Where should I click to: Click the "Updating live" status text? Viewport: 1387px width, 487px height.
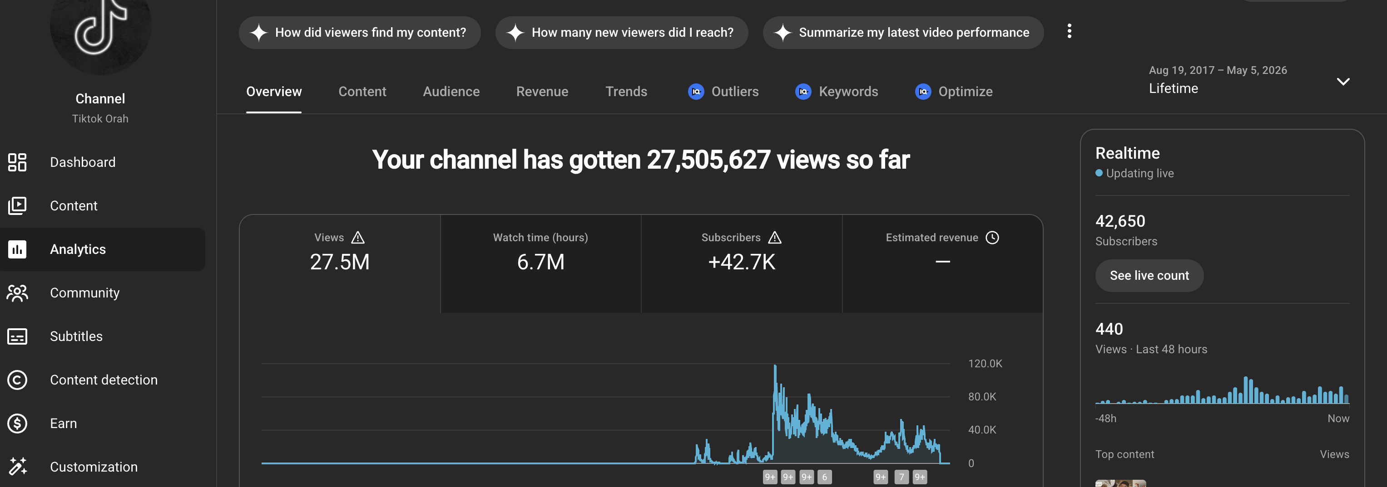point(1140,173)
